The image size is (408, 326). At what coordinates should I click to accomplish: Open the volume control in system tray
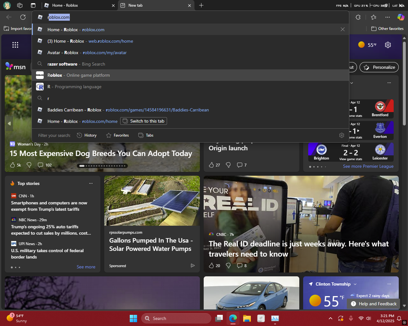point(368,318)
